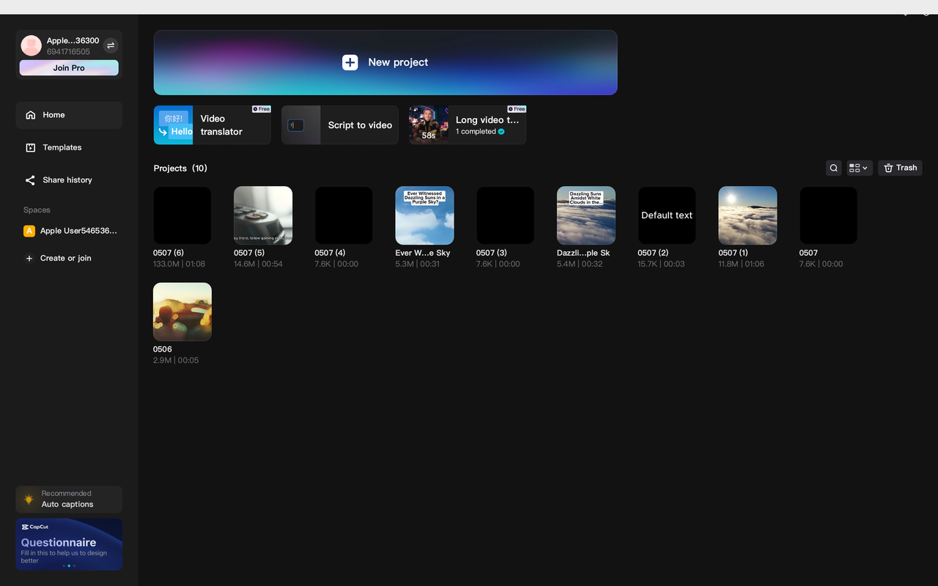The height and width of the screenshot is (586, 938).
Task: Click Join Pro
Action: 68,67
